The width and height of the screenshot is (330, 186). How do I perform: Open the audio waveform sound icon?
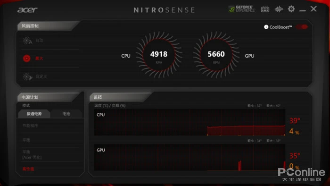click(x=279, y=9)
